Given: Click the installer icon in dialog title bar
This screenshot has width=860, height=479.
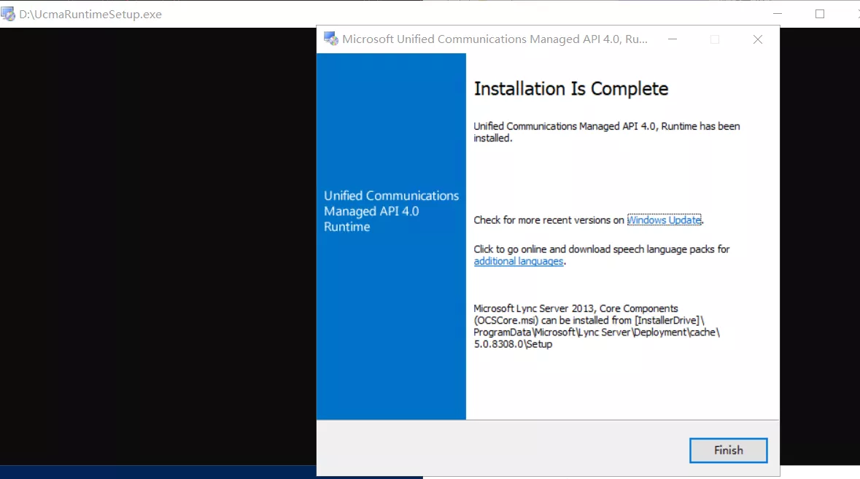Looking at the screenshot, I should (x=330, y=39).
